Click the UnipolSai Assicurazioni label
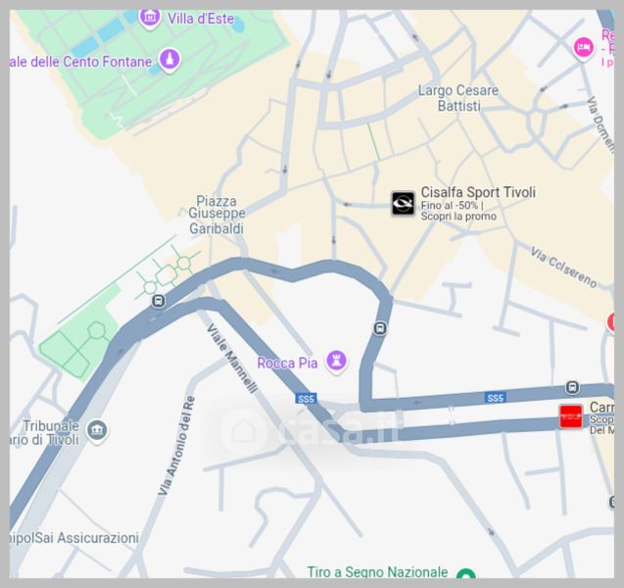 pyautogui.click(x=74, y=538)
